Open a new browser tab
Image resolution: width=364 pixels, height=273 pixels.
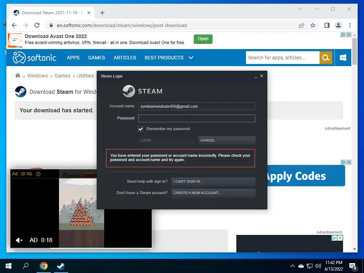(102, 13)
